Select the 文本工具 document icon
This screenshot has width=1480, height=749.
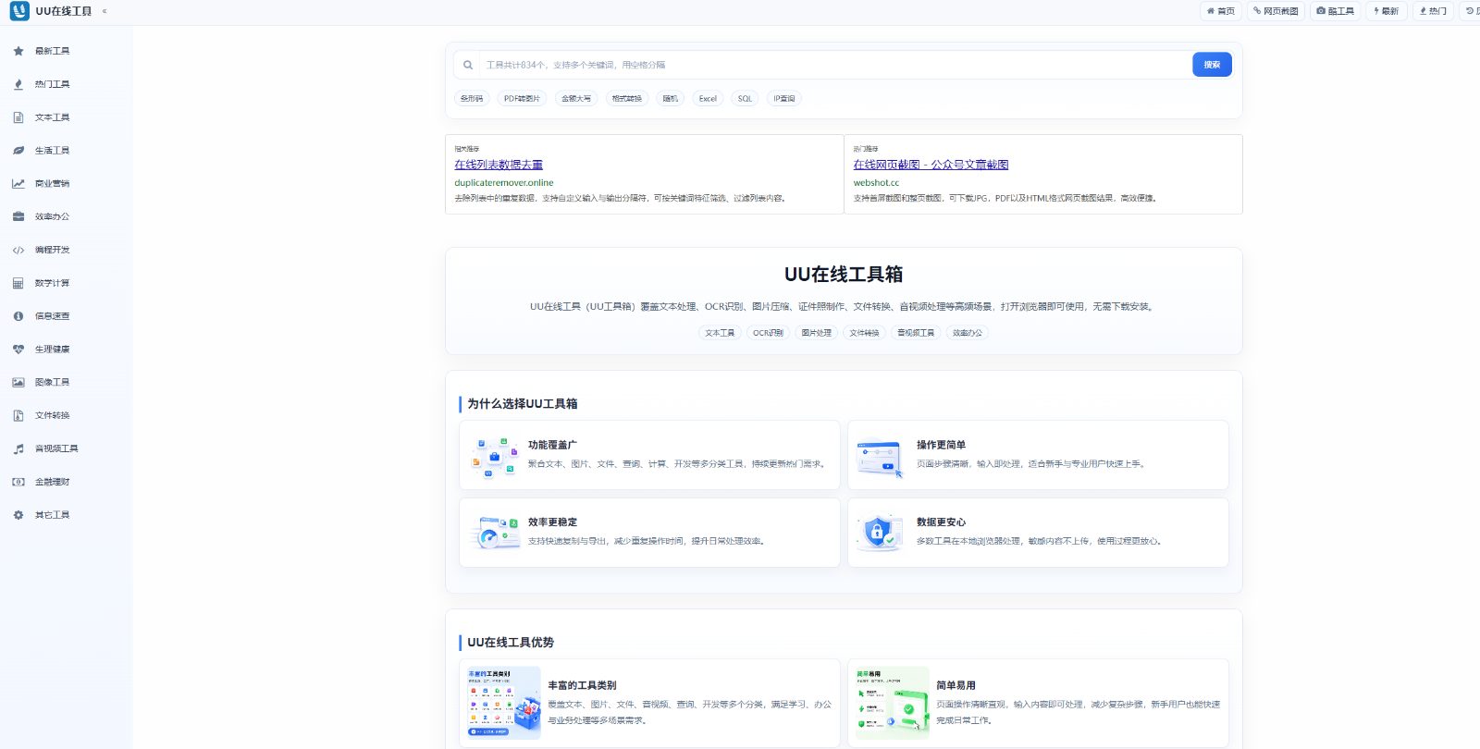coord(18,117)
